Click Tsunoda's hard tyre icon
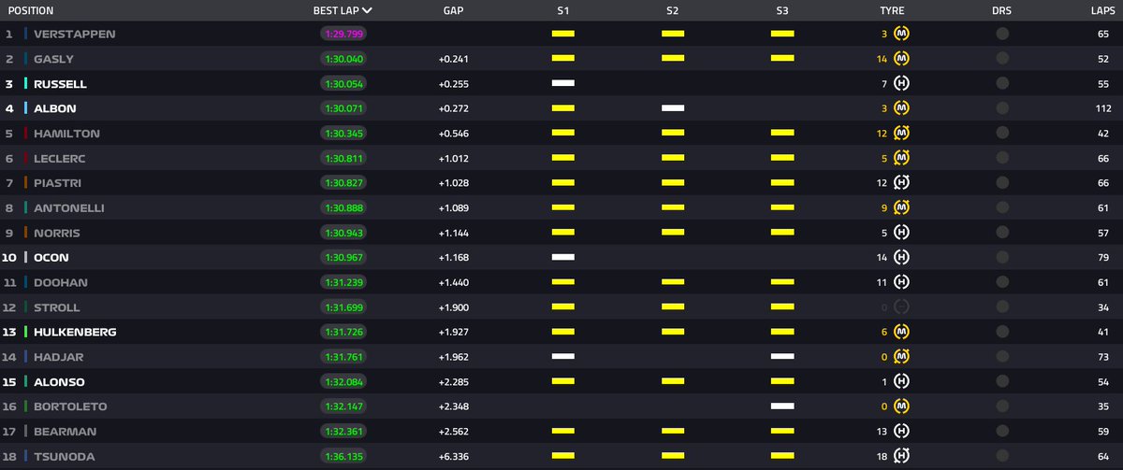 coord(902,456)
